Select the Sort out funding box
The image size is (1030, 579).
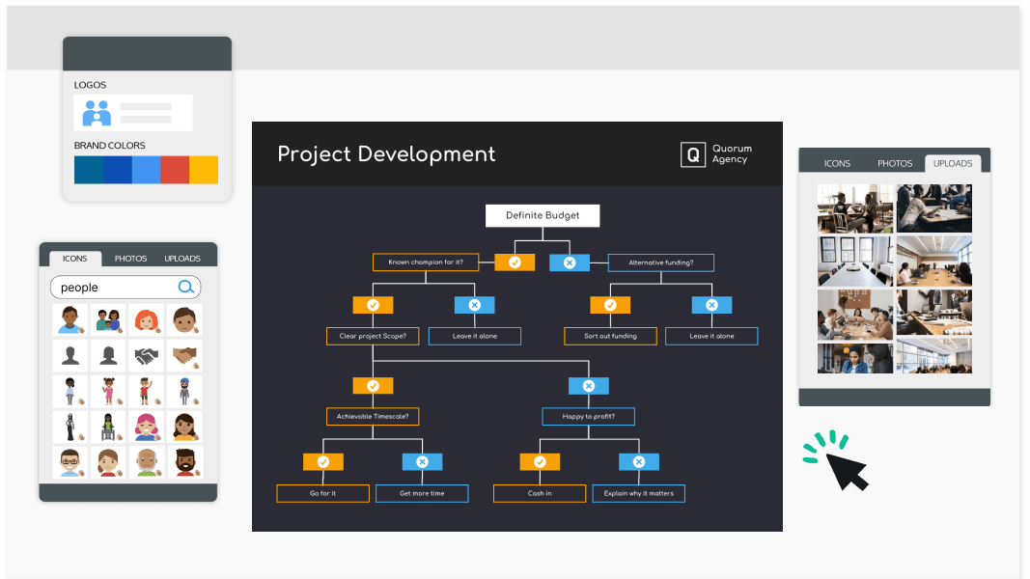pyautogui.click(x=610, y=336)
